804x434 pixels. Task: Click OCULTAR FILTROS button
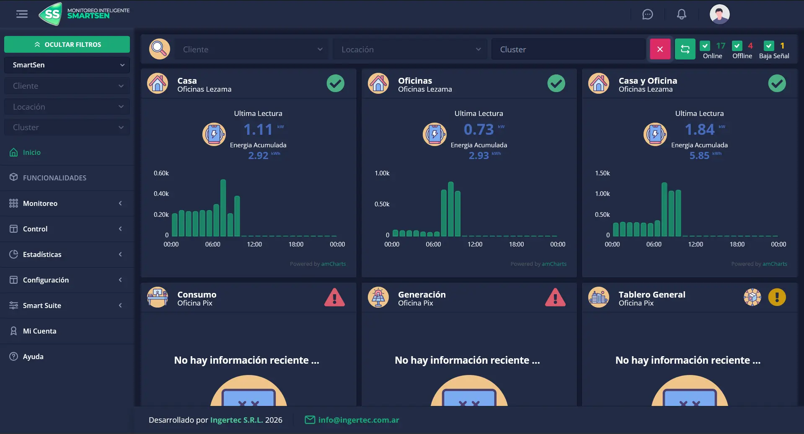(67, 44)
